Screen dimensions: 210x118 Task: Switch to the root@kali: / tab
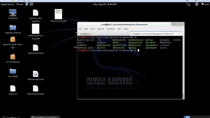104,34
